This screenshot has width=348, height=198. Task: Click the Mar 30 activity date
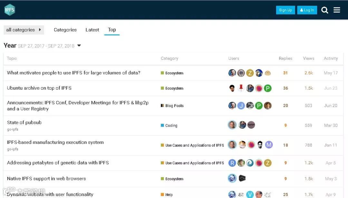click(331, 125)
